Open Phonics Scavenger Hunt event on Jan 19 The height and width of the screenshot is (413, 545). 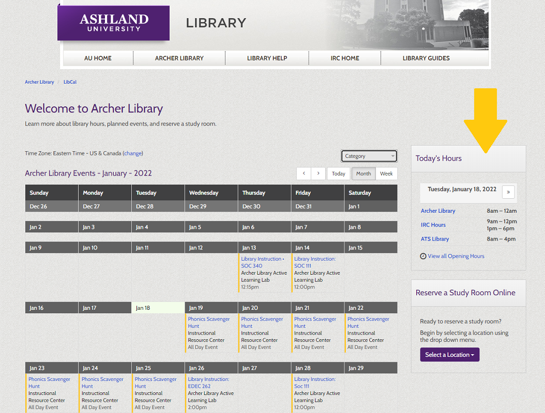208,323
